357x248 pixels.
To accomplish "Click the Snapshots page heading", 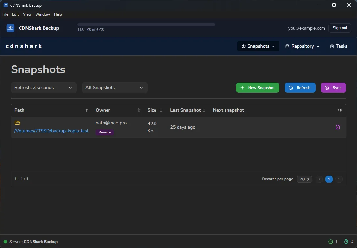I will click(x=38, y=69).
